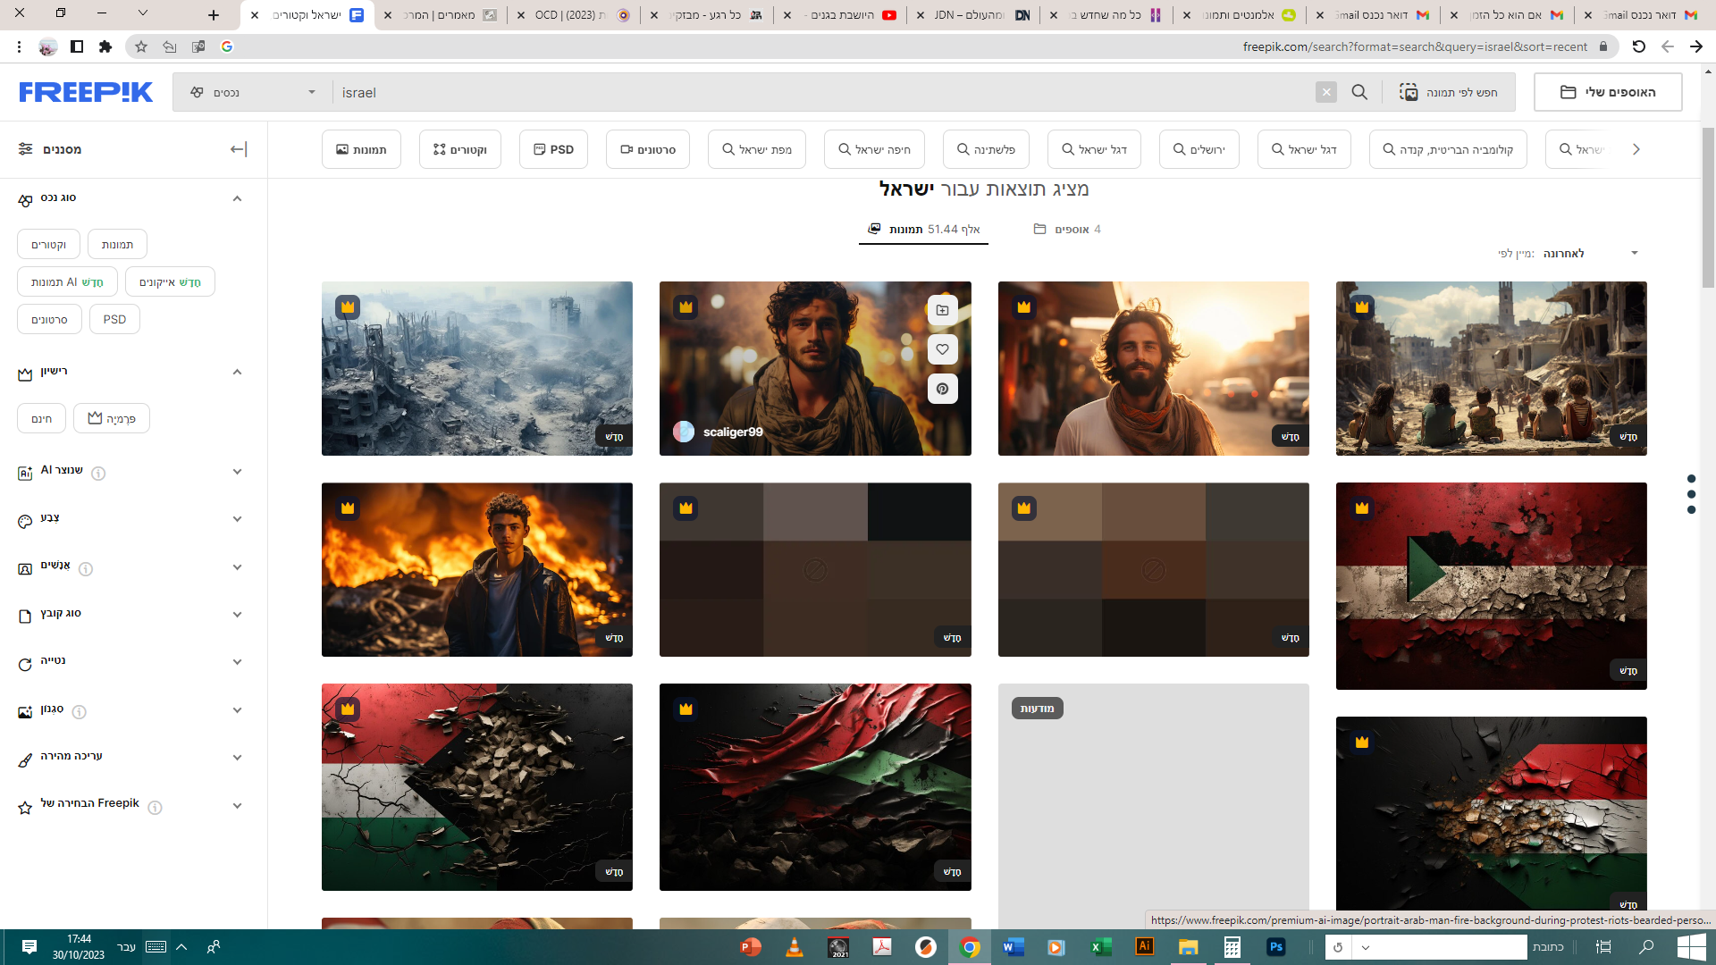
Task: Expand the Color filter section
Action: pyautogui.click(x=237, y=519)
